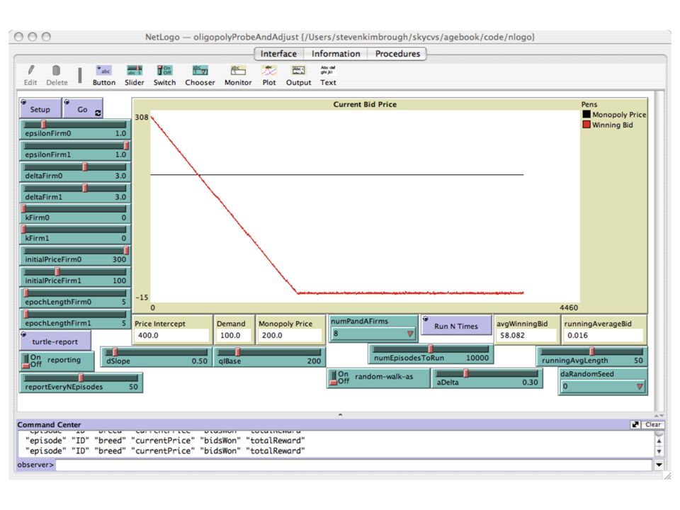This screenshot has width=680, height=510.
Task: Choose the Plot widget tool
Action: coord(269,75)
